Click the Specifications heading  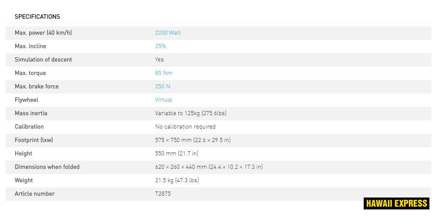37,17
